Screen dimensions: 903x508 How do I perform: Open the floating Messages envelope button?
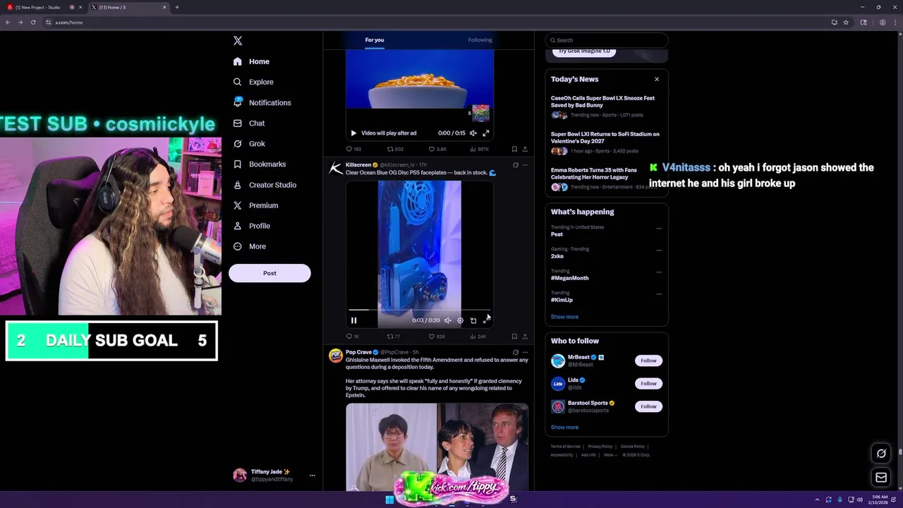click(881, 478)
